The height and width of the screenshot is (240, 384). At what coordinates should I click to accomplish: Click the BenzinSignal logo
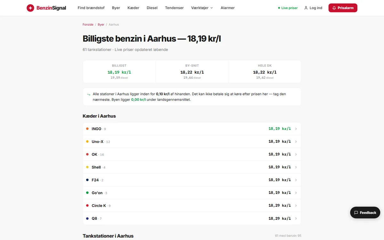(x=46, y=8)
